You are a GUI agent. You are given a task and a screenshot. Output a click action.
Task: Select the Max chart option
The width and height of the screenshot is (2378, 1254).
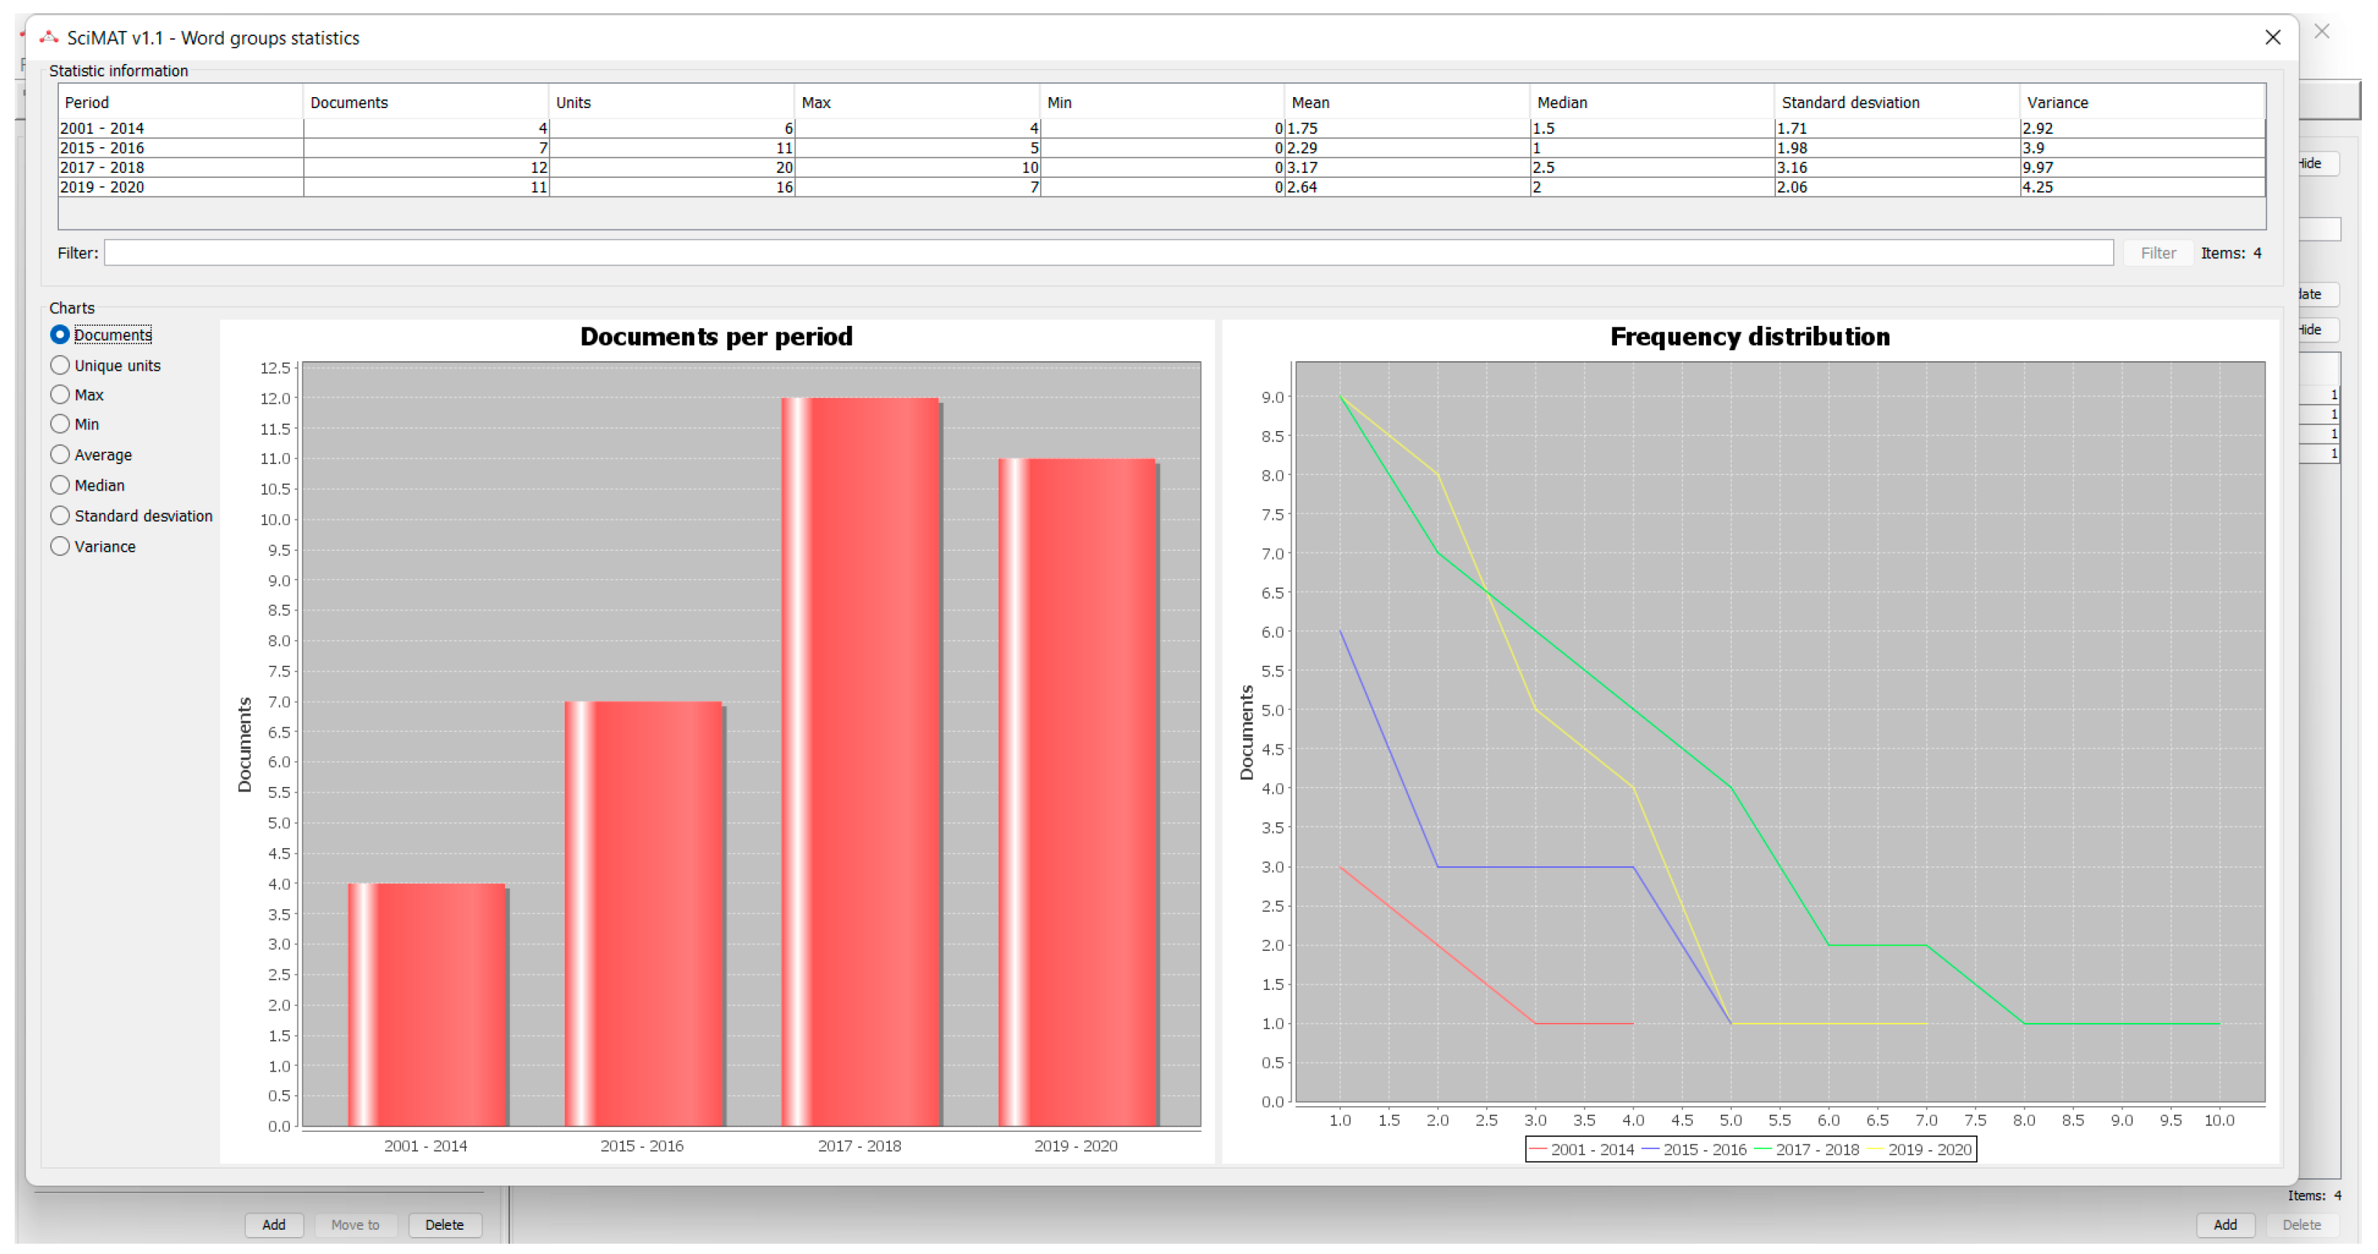click(x=60, y=395)
